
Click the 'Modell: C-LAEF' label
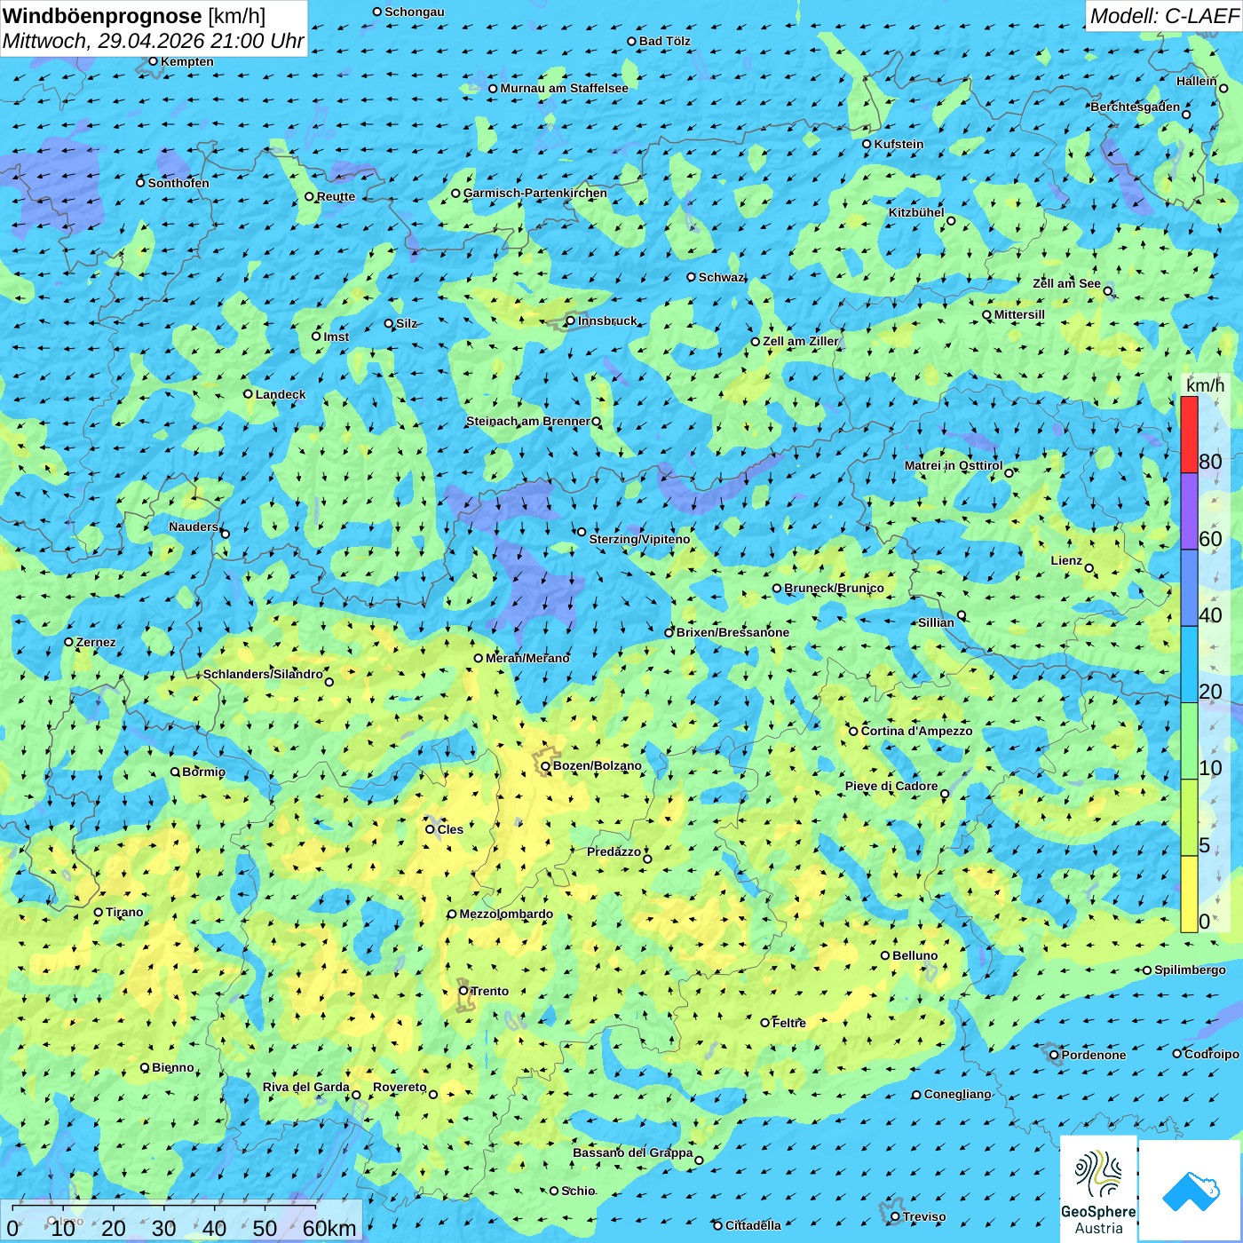coord(1164,16)
